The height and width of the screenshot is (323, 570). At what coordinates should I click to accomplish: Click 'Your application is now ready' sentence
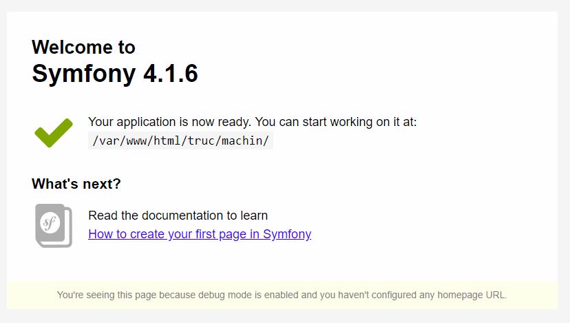[x=170, y=122]
